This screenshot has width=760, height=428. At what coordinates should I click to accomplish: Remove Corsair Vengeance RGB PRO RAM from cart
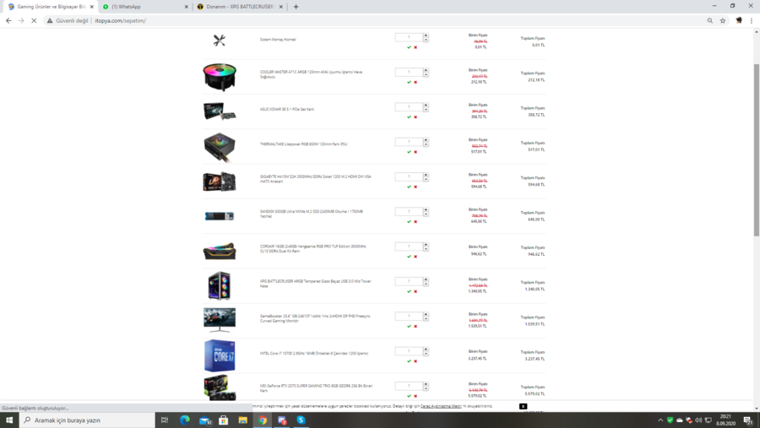415,257
